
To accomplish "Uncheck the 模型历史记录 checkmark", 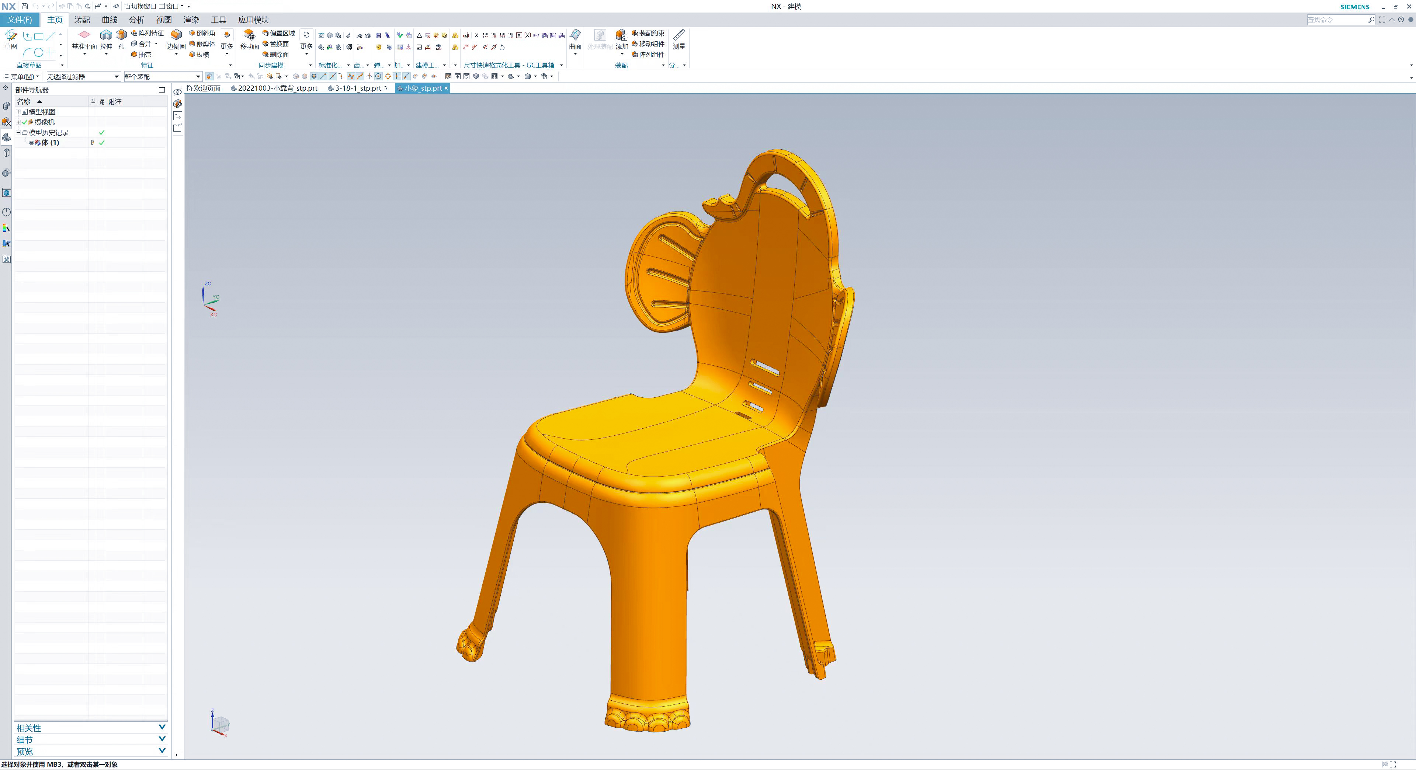I will 101,132.
